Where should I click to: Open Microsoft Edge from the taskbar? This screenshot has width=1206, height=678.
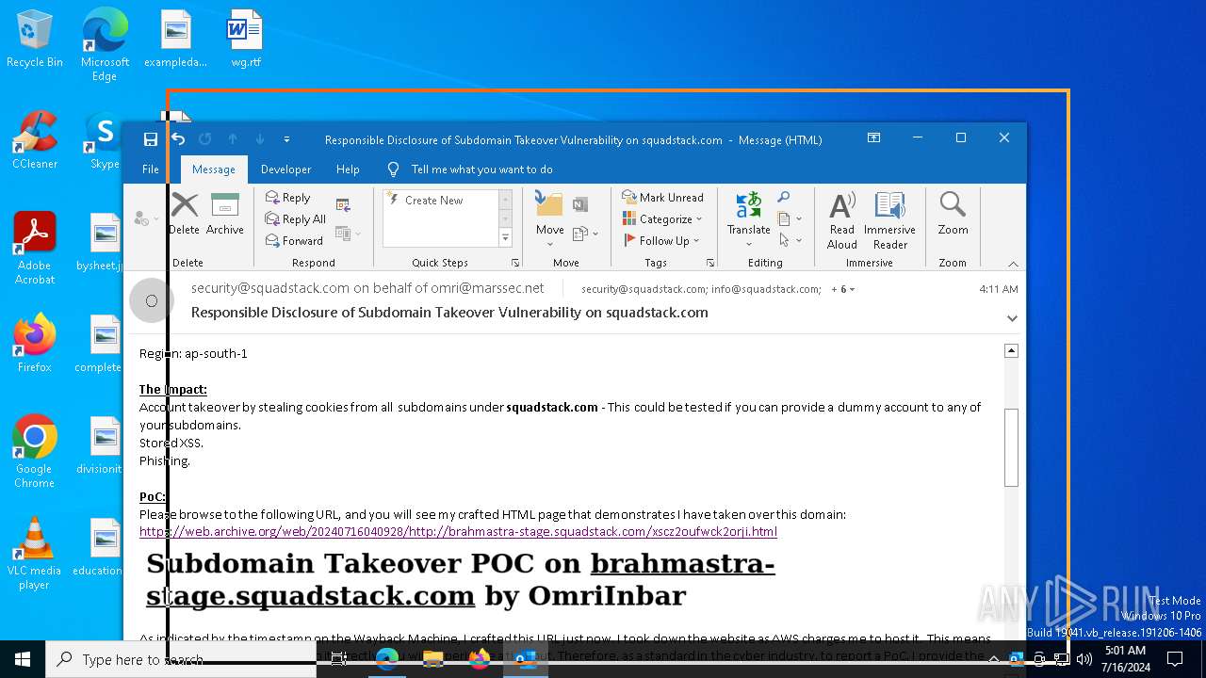click(387, 659)
